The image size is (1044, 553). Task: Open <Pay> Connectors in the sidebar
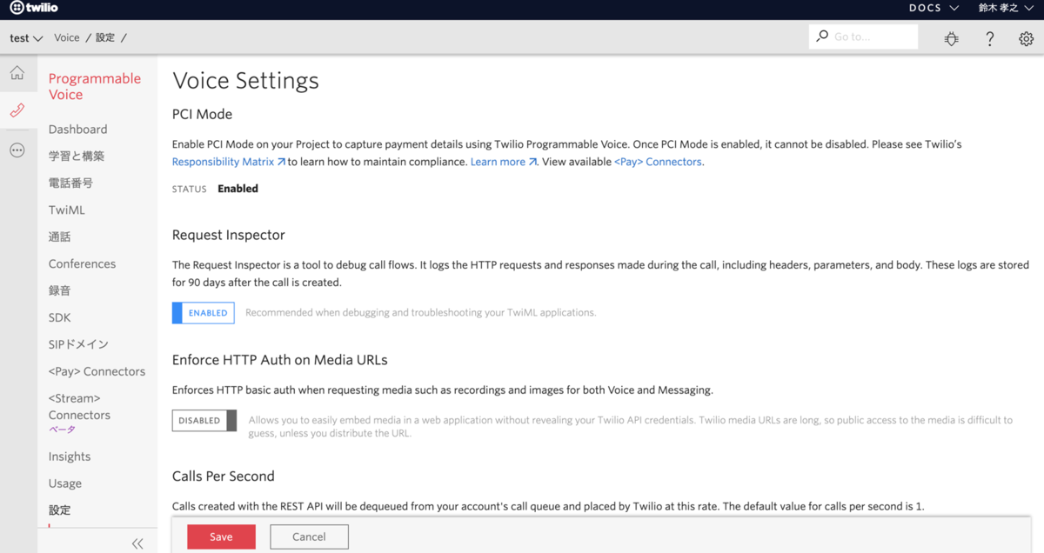(x=97, y=371)
